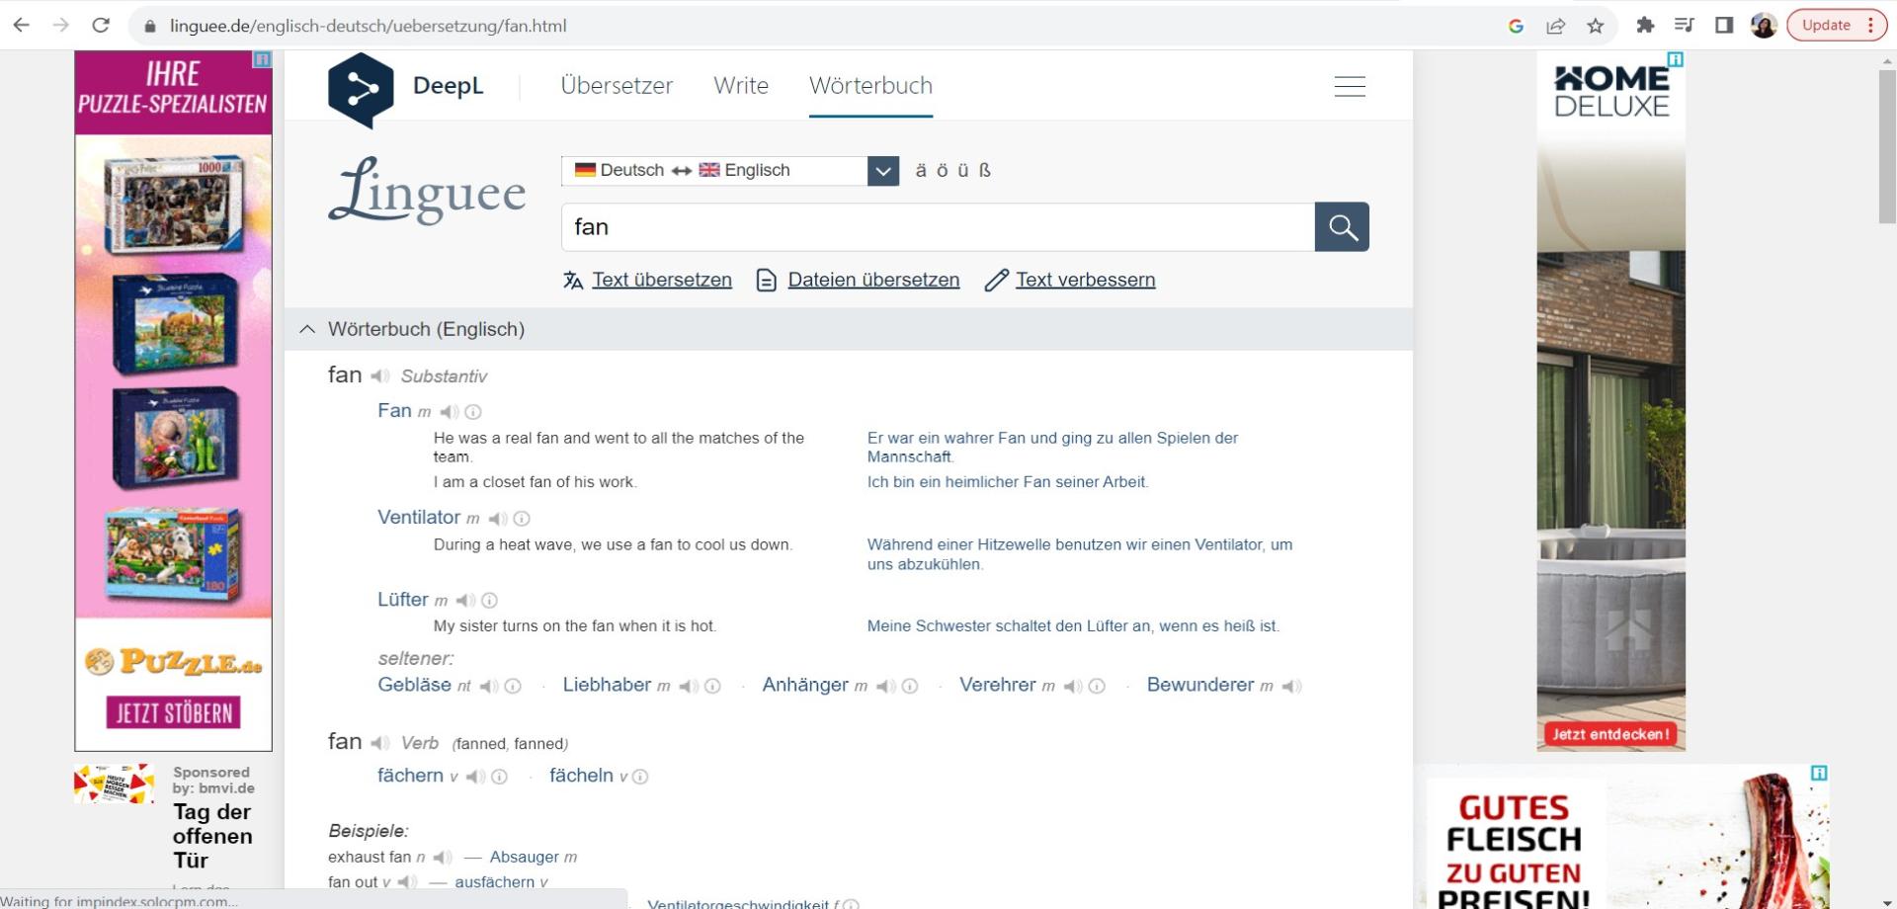Insert special character ß
The height and width of the screenshot is (909, 1897).
point(985,171)
